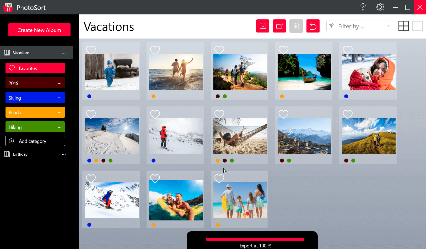The image size is (426, 249).
Task: Open options menu for Skiing category
Action: coord(60,98)
